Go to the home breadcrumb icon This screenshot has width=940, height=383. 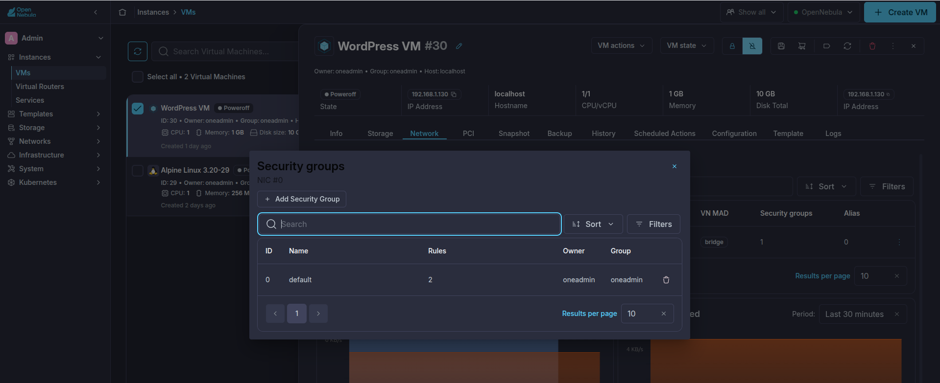click(122, 12)
